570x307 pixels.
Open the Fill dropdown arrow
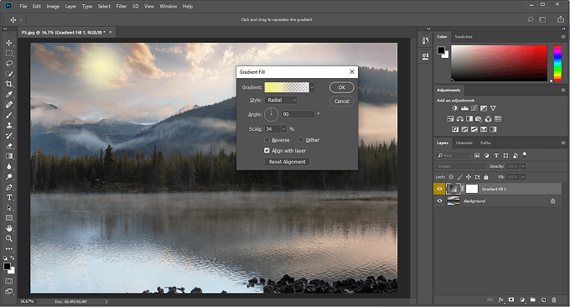pyautogui.click(x=523, y=177)
